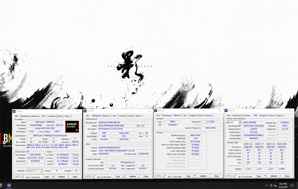Switch to Mainboard tab in the CPU-tab window
The width and height of the screenshot is (298, 189).
click(x=26, y=116)
